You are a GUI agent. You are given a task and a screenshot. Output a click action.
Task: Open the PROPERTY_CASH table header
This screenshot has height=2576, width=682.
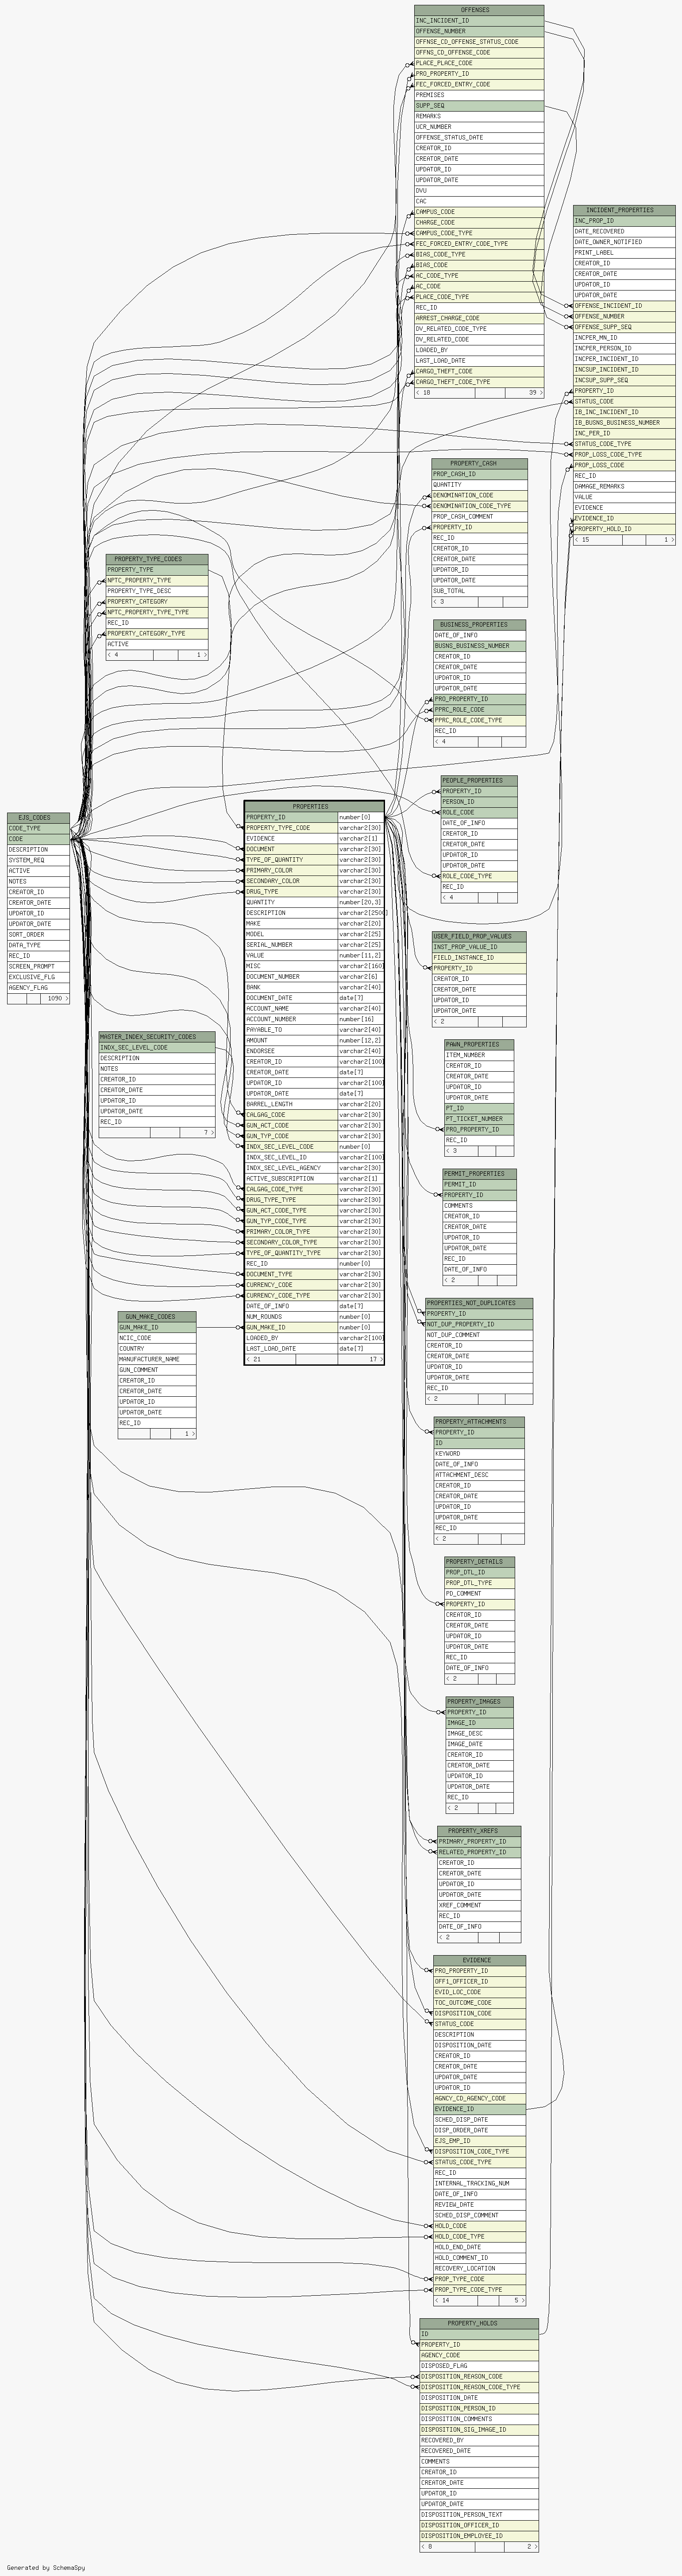(x=479, y=464)
